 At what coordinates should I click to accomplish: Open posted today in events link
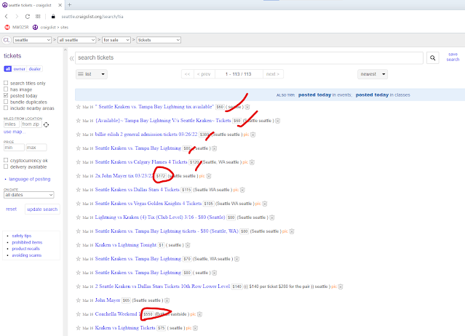coord(325,95)
